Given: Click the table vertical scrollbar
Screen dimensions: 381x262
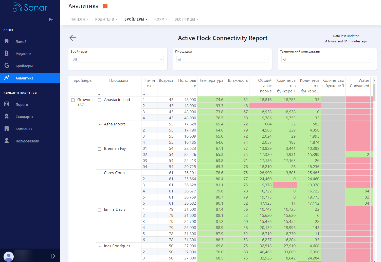Looking at the screenshot, I should click(374, 92).
